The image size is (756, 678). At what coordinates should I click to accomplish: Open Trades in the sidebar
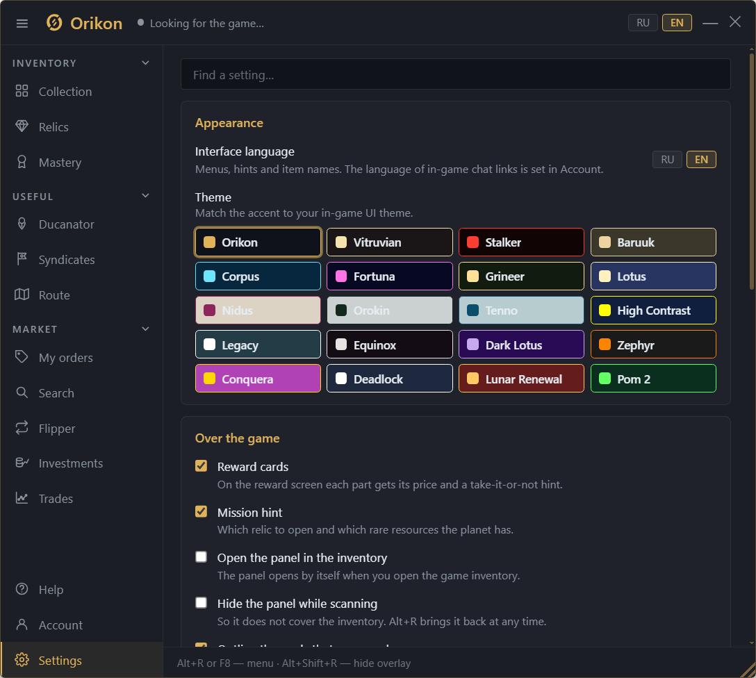pos(81,498)
